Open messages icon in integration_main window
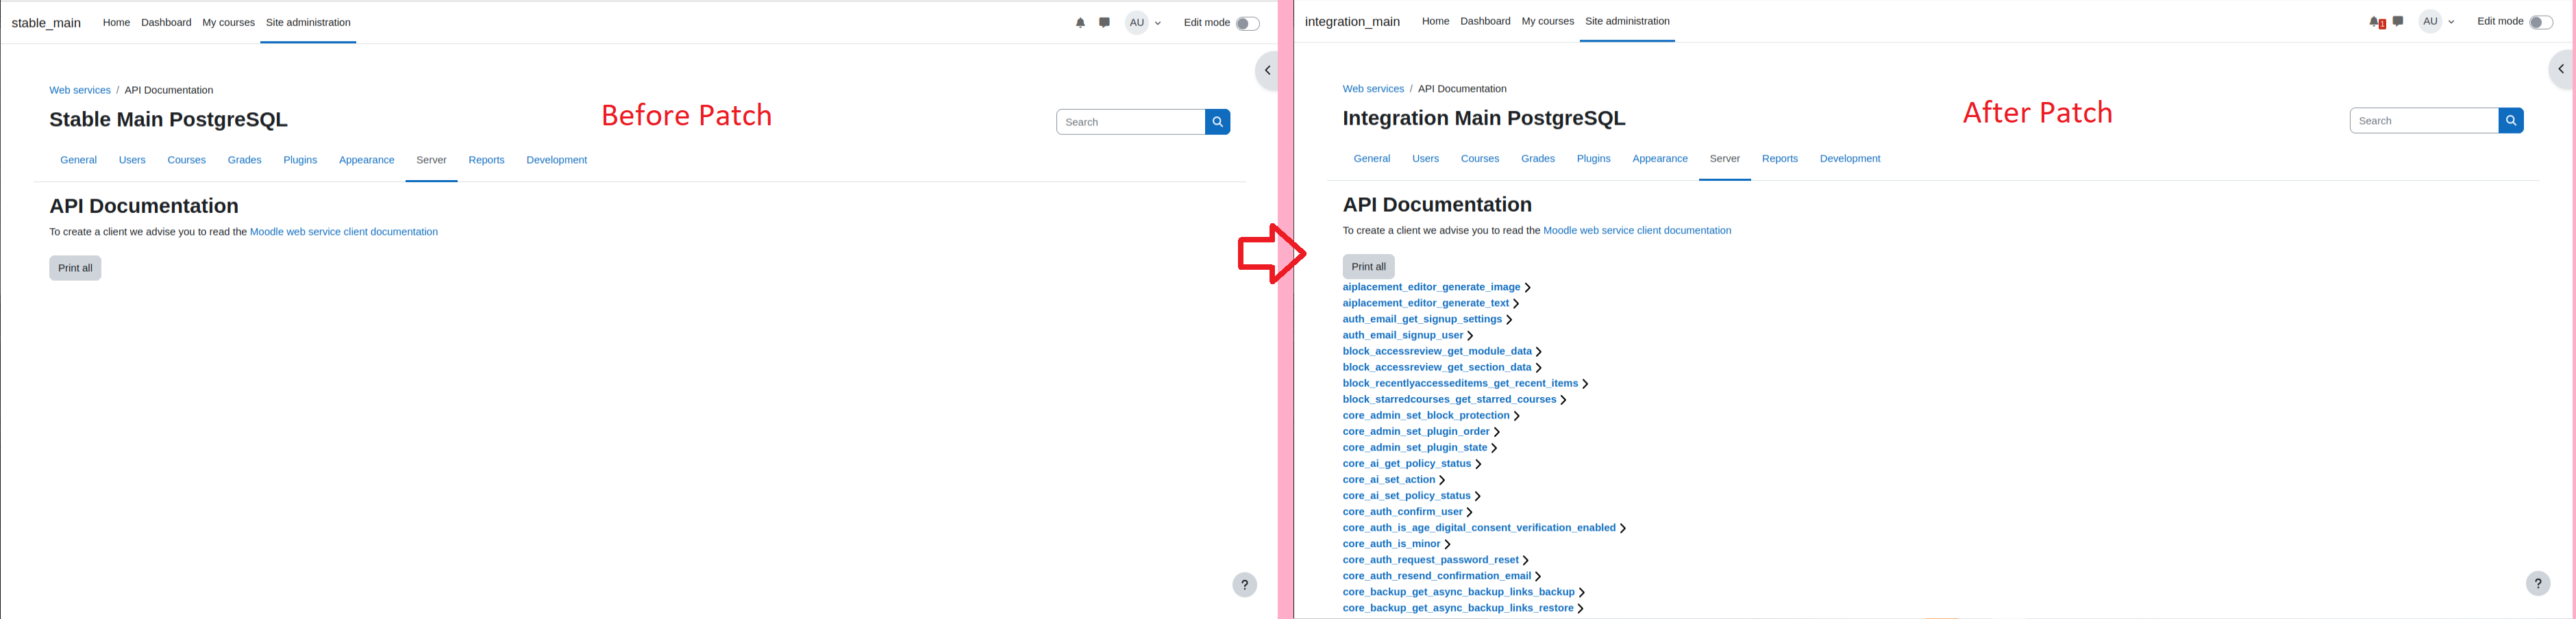This screenshot has height=619, width=2576. pyautogui.click(x=2398, y=21)
